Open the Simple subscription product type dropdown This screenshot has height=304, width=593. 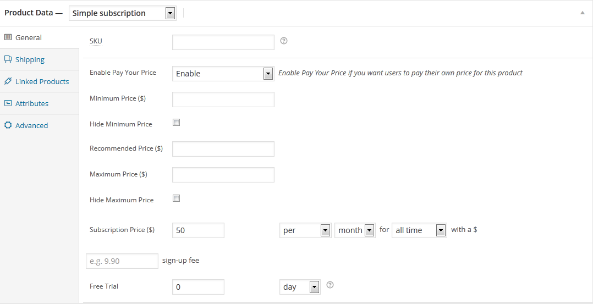(x=123, y=13)
